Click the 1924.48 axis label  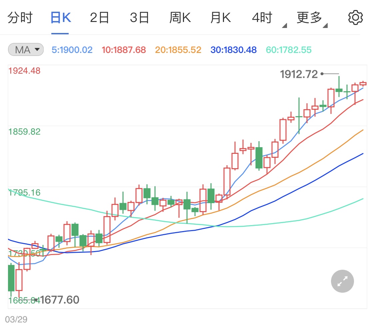pyautogui.click(x=24, y=71)
